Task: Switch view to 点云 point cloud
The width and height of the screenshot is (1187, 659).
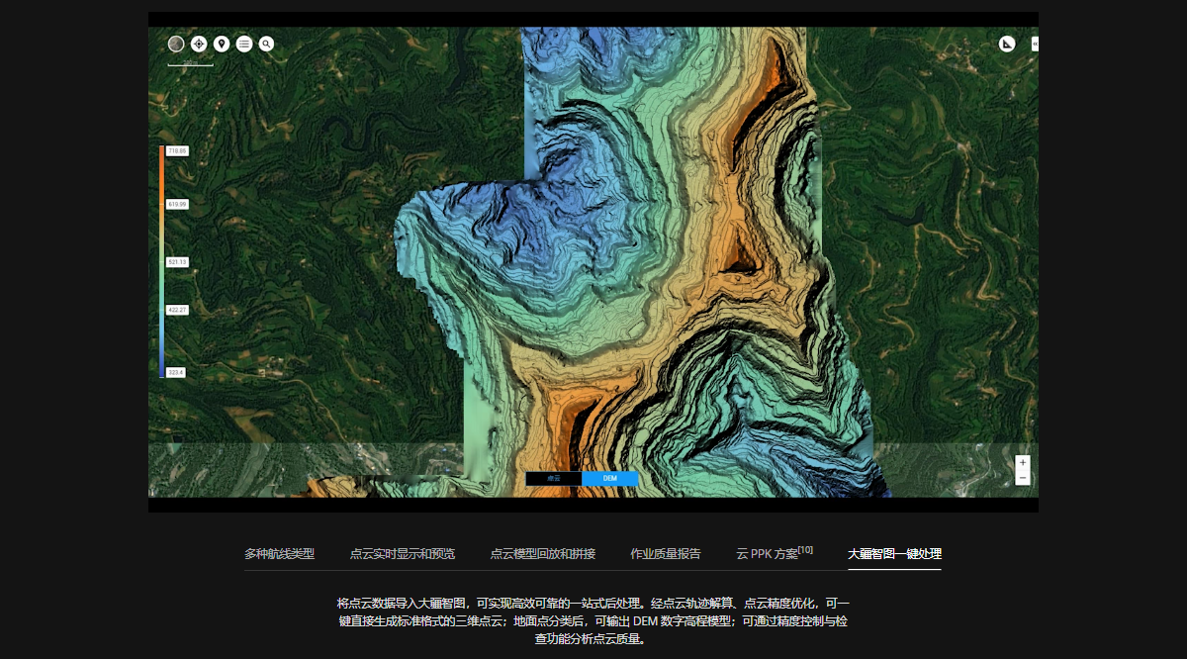Action: 553,479
